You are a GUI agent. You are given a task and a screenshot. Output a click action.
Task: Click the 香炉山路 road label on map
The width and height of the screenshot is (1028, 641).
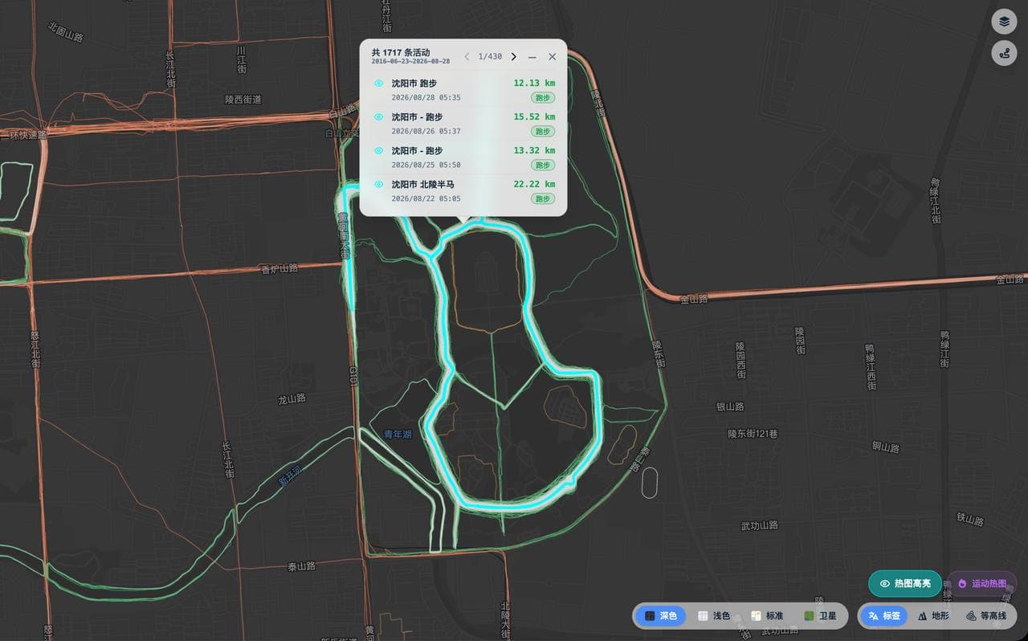279,268
